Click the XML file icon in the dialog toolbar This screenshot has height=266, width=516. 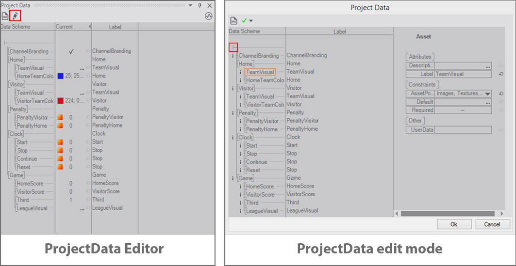point(234,20)
